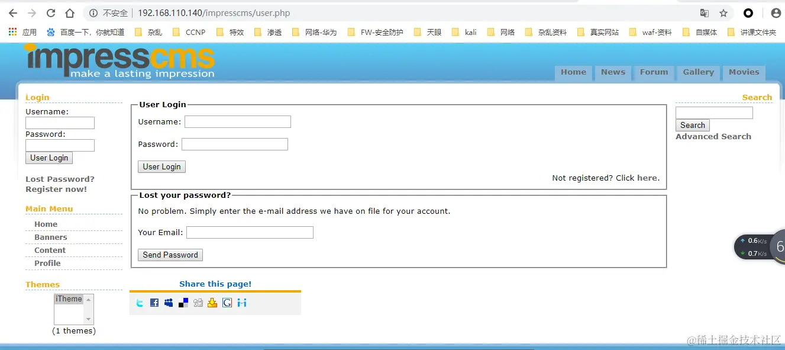Open the 杂乱资料 bookmark folder

point(545,33)
